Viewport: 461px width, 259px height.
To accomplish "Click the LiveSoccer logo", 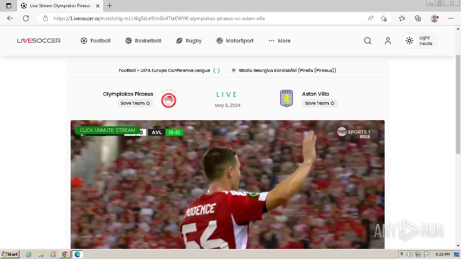I will (39, 41).
